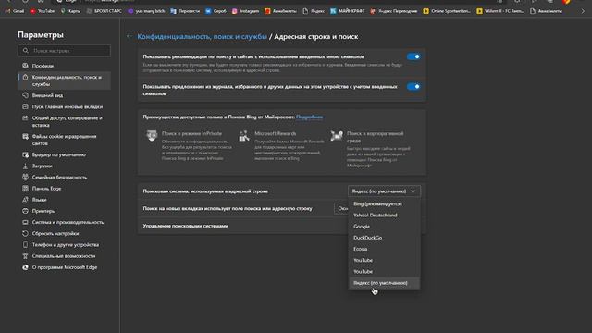Open the Яндекс Переводчик bookmark

tap(394, 11)
